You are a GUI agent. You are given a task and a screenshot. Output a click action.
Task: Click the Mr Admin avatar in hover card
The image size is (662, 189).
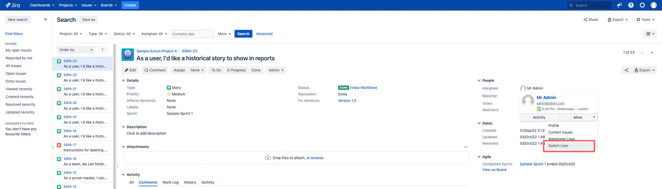528,101
